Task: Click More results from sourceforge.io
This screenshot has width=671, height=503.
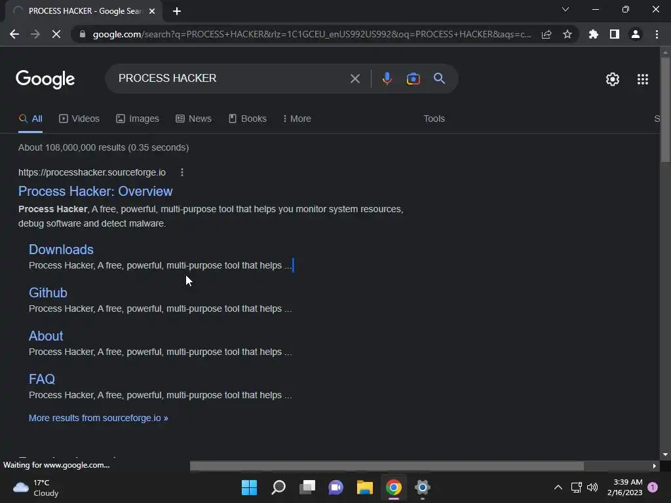Action: pos(98,418)
